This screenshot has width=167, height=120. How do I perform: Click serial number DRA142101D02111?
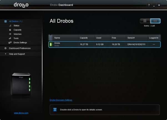136,44
